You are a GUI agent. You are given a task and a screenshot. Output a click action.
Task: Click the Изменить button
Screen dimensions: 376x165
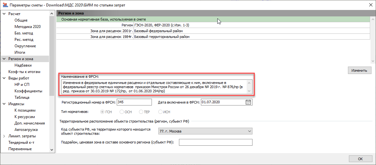(x=360, y=70)
